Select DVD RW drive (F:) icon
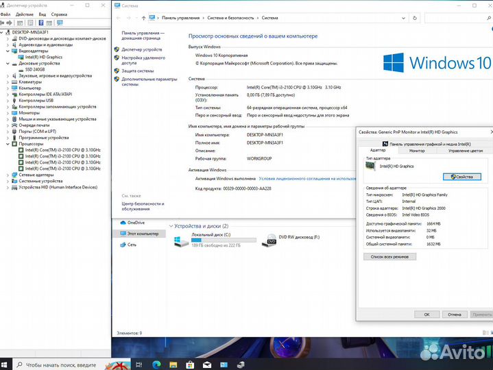 click(x=269, y=241)
